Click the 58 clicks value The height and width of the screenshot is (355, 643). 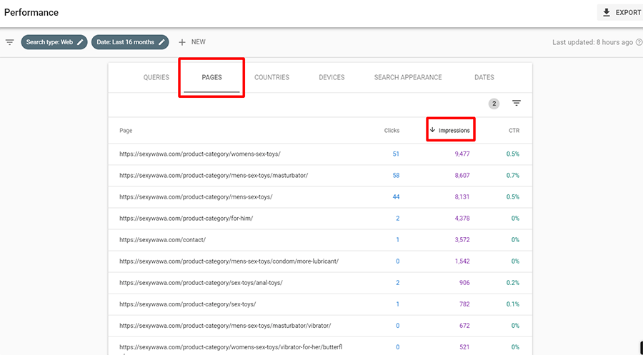pos(396,176)
